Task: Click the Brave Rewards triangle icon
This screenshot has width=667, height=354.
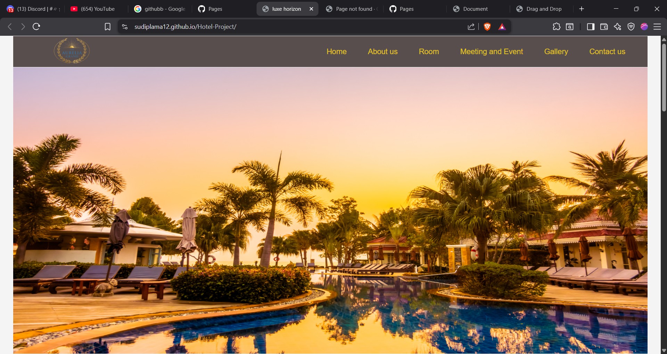Action: click(x=502, y=27)
